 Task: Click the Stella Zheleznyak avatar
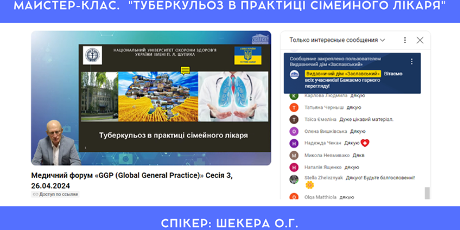click(x=294, y=179)
